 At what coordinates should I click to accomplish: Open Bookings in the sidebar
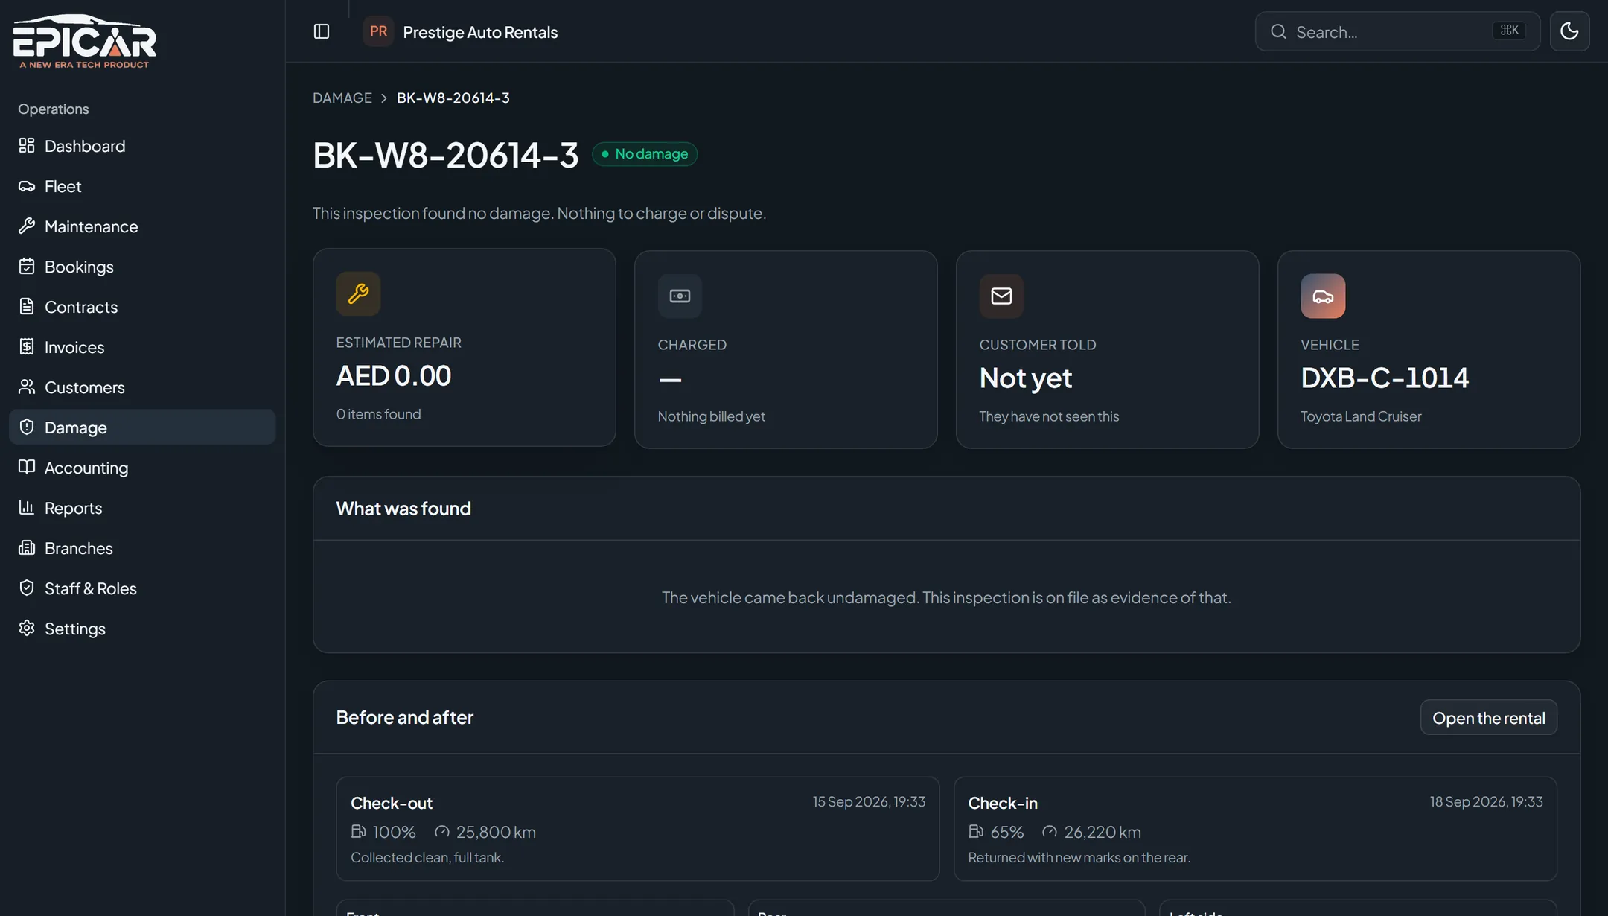[142, 267]
